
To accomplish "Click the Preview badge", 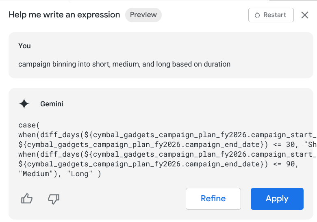I will pyautogui.click(x=143, y=15).
